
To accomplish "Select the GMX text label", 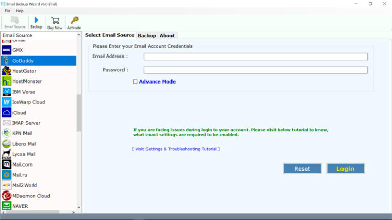I will click(x=18, y=50).
